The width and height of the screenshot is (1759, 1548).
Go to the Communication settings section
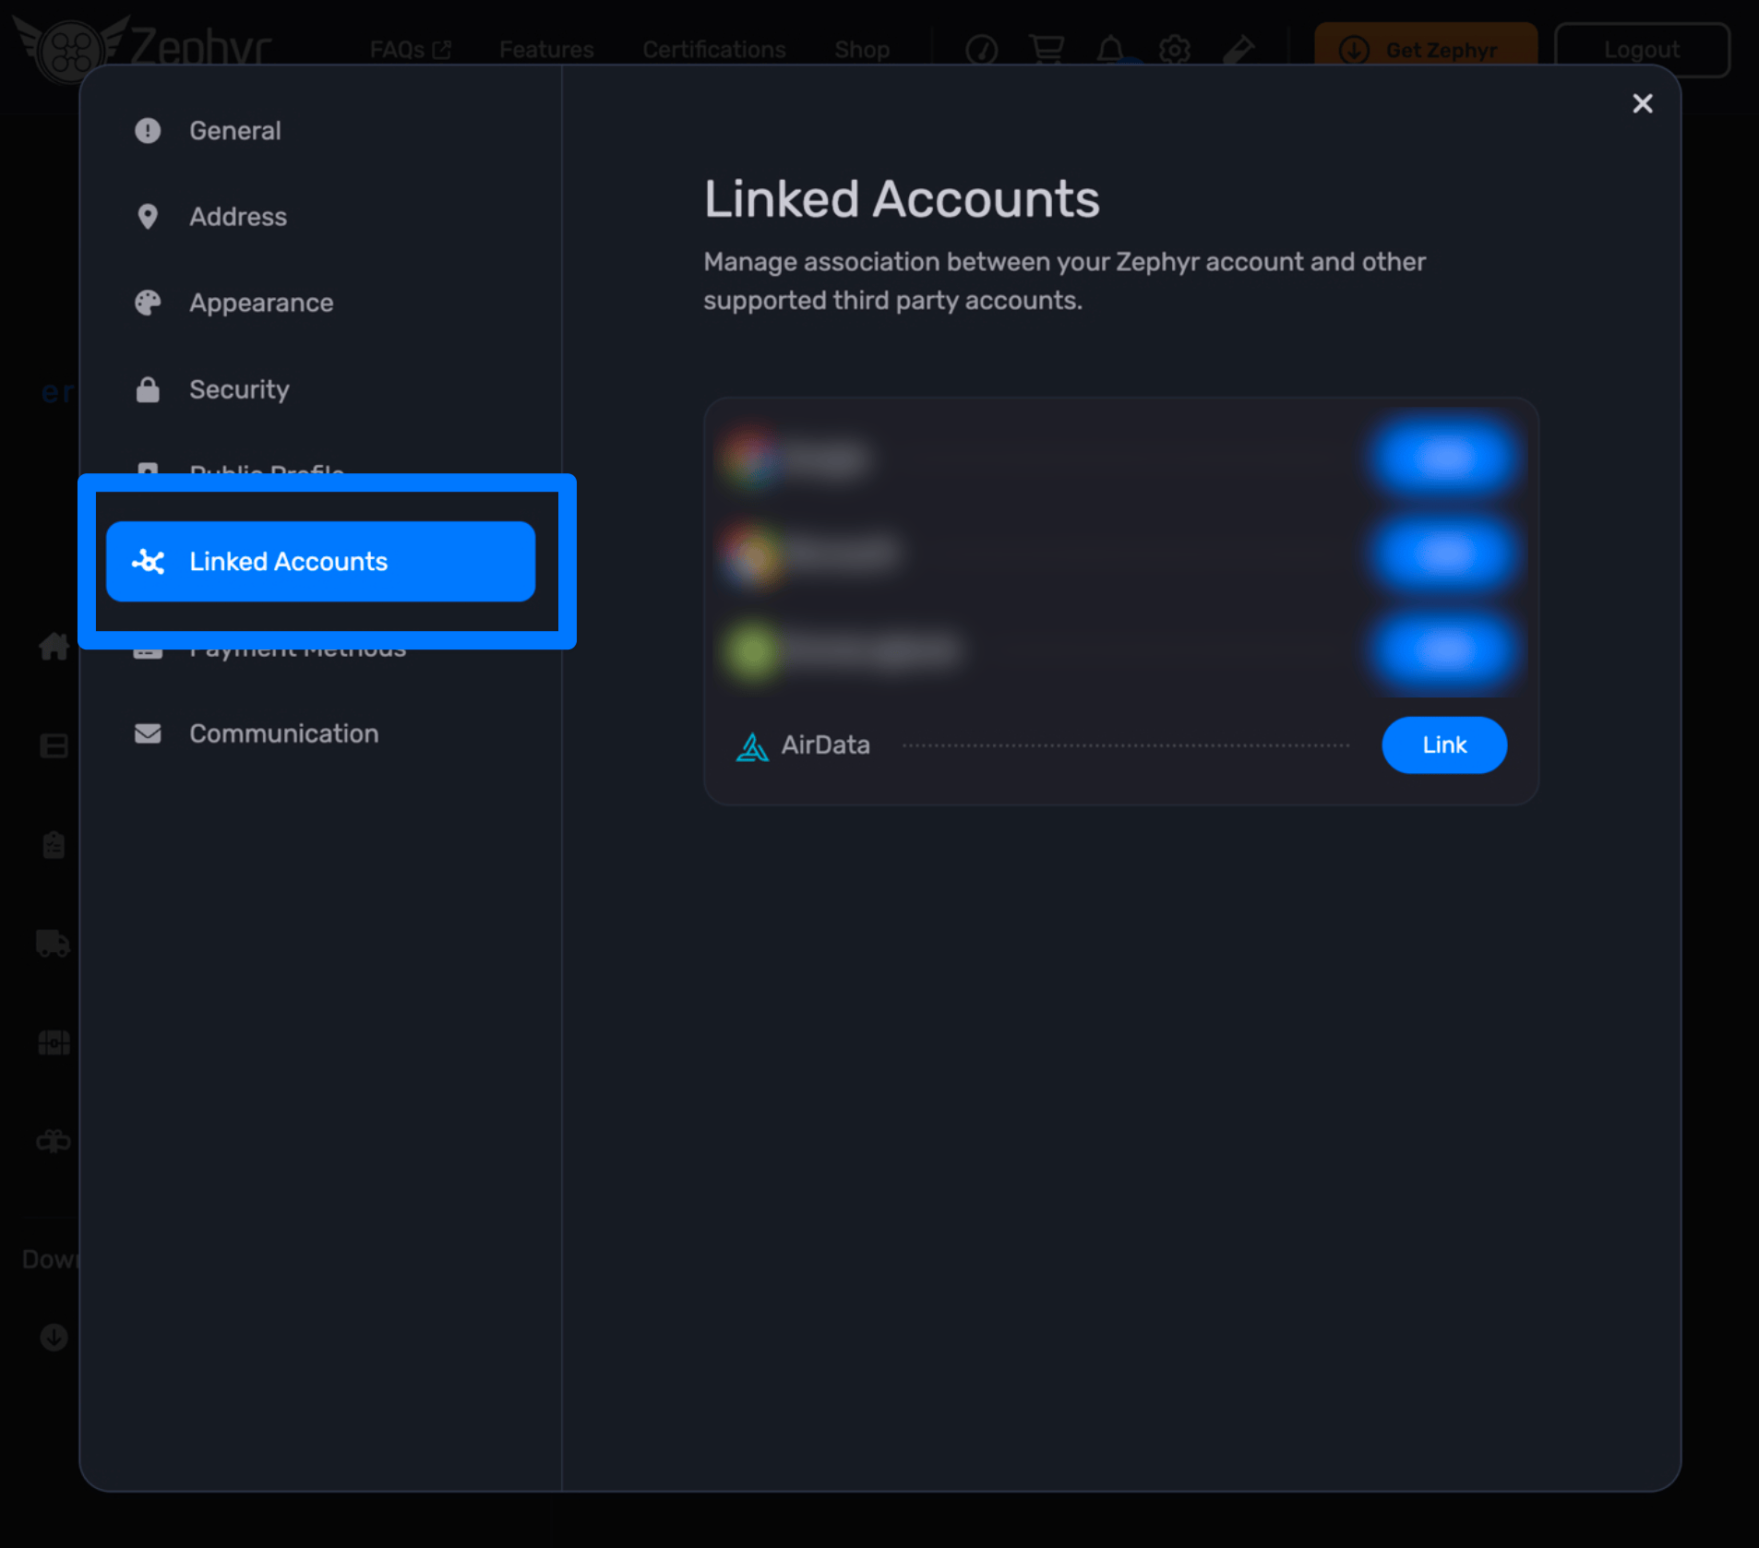click(283, 733)
